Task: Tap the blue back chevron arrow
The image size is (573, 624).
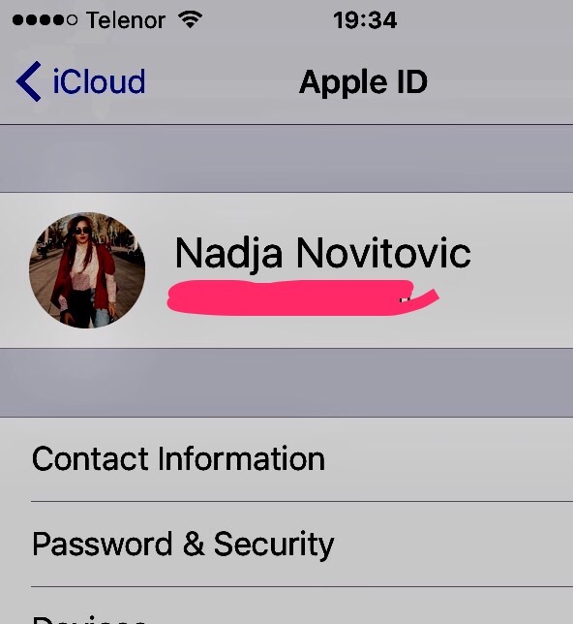Action: point(29,81)
